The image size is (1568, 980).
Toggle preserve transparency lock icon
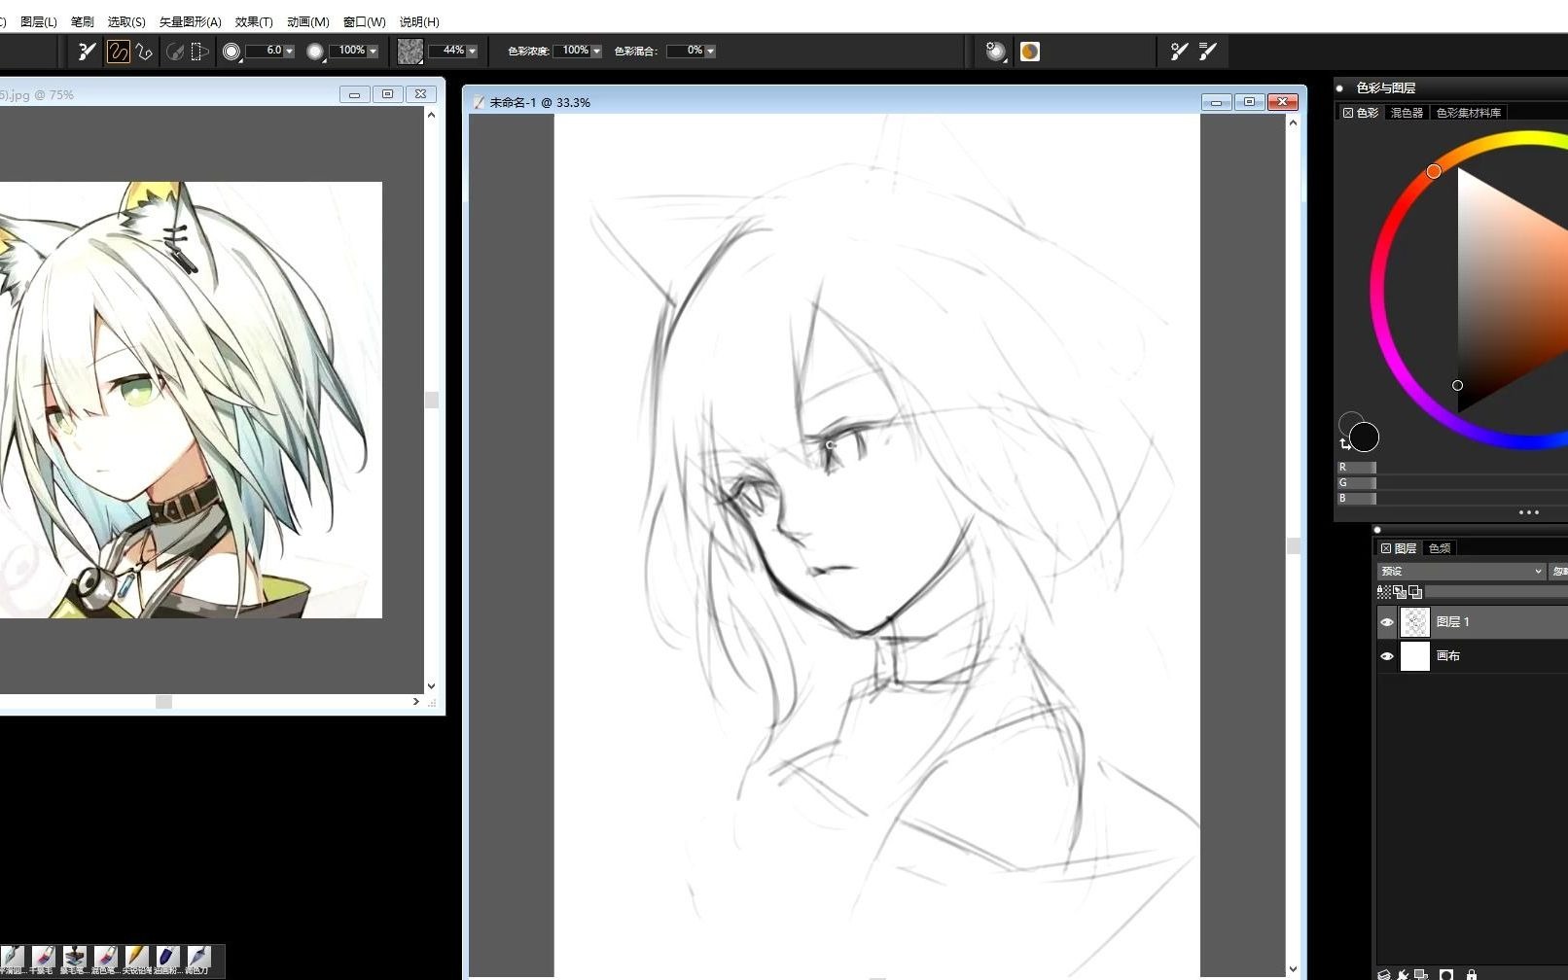(1384, 591)
